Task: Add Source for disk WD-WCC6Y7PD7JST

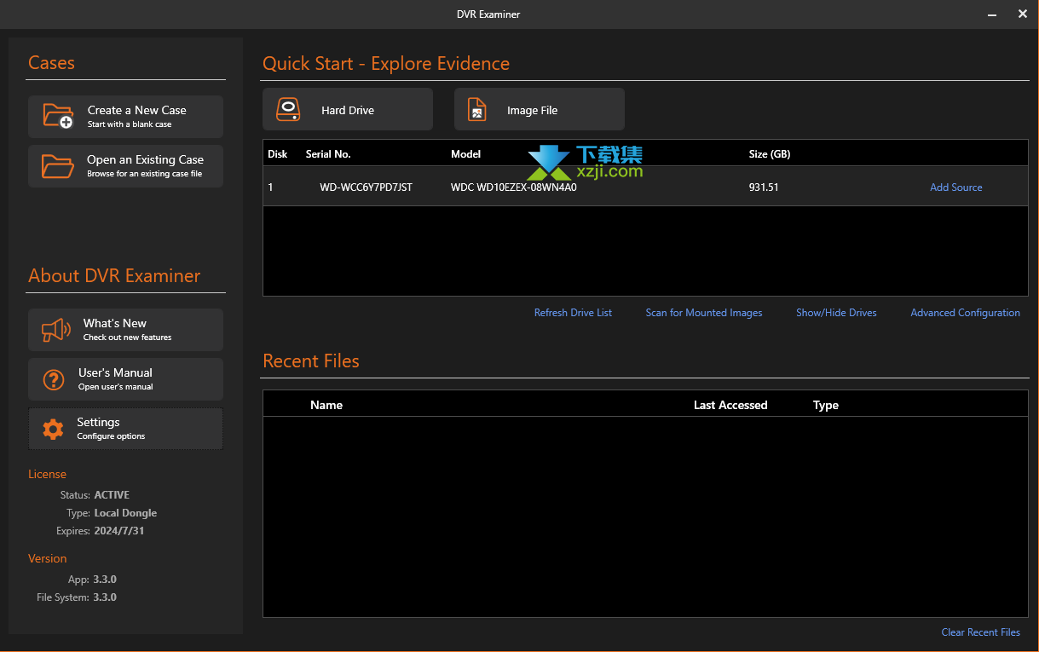Action: pyautogui.click(x=955, y=188)
